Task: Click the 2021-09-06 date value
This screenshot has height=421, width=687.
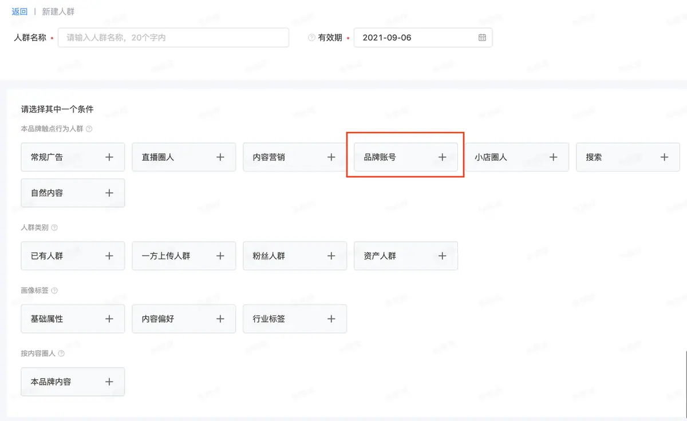Action: pos(387,38)
